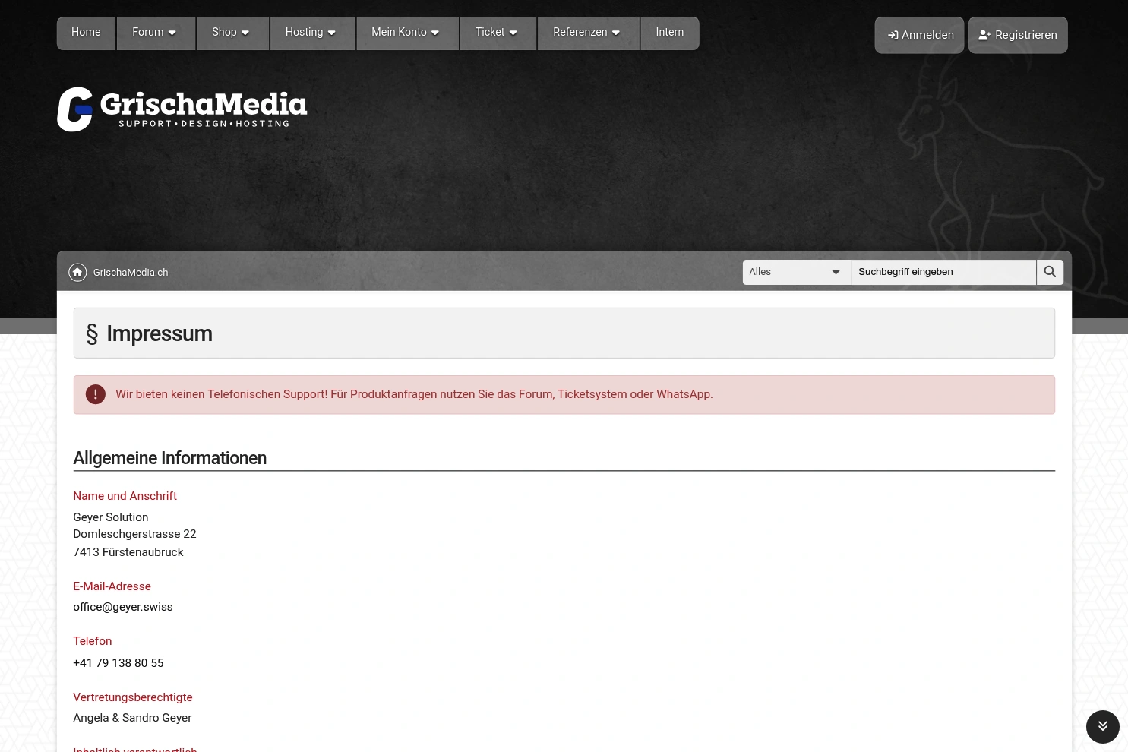Expand the Referenzen menu
The image size is (1128, 752).
pos(586,33)
